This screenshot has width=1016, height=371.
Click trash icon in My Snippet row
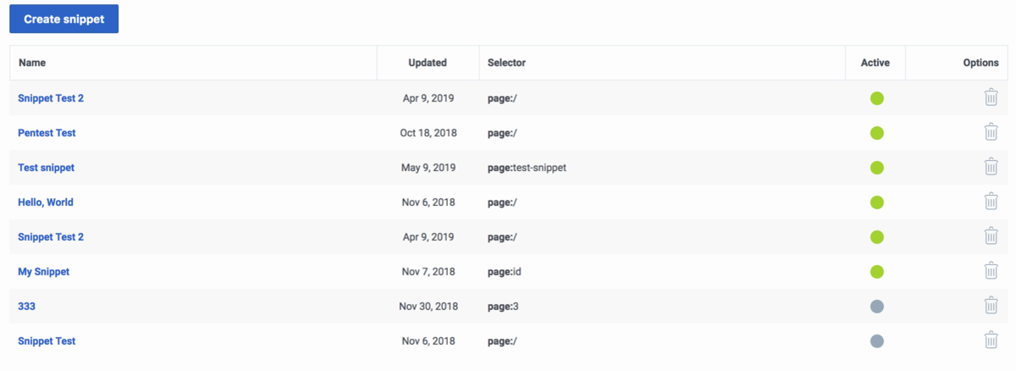click(x=991, y=271)
